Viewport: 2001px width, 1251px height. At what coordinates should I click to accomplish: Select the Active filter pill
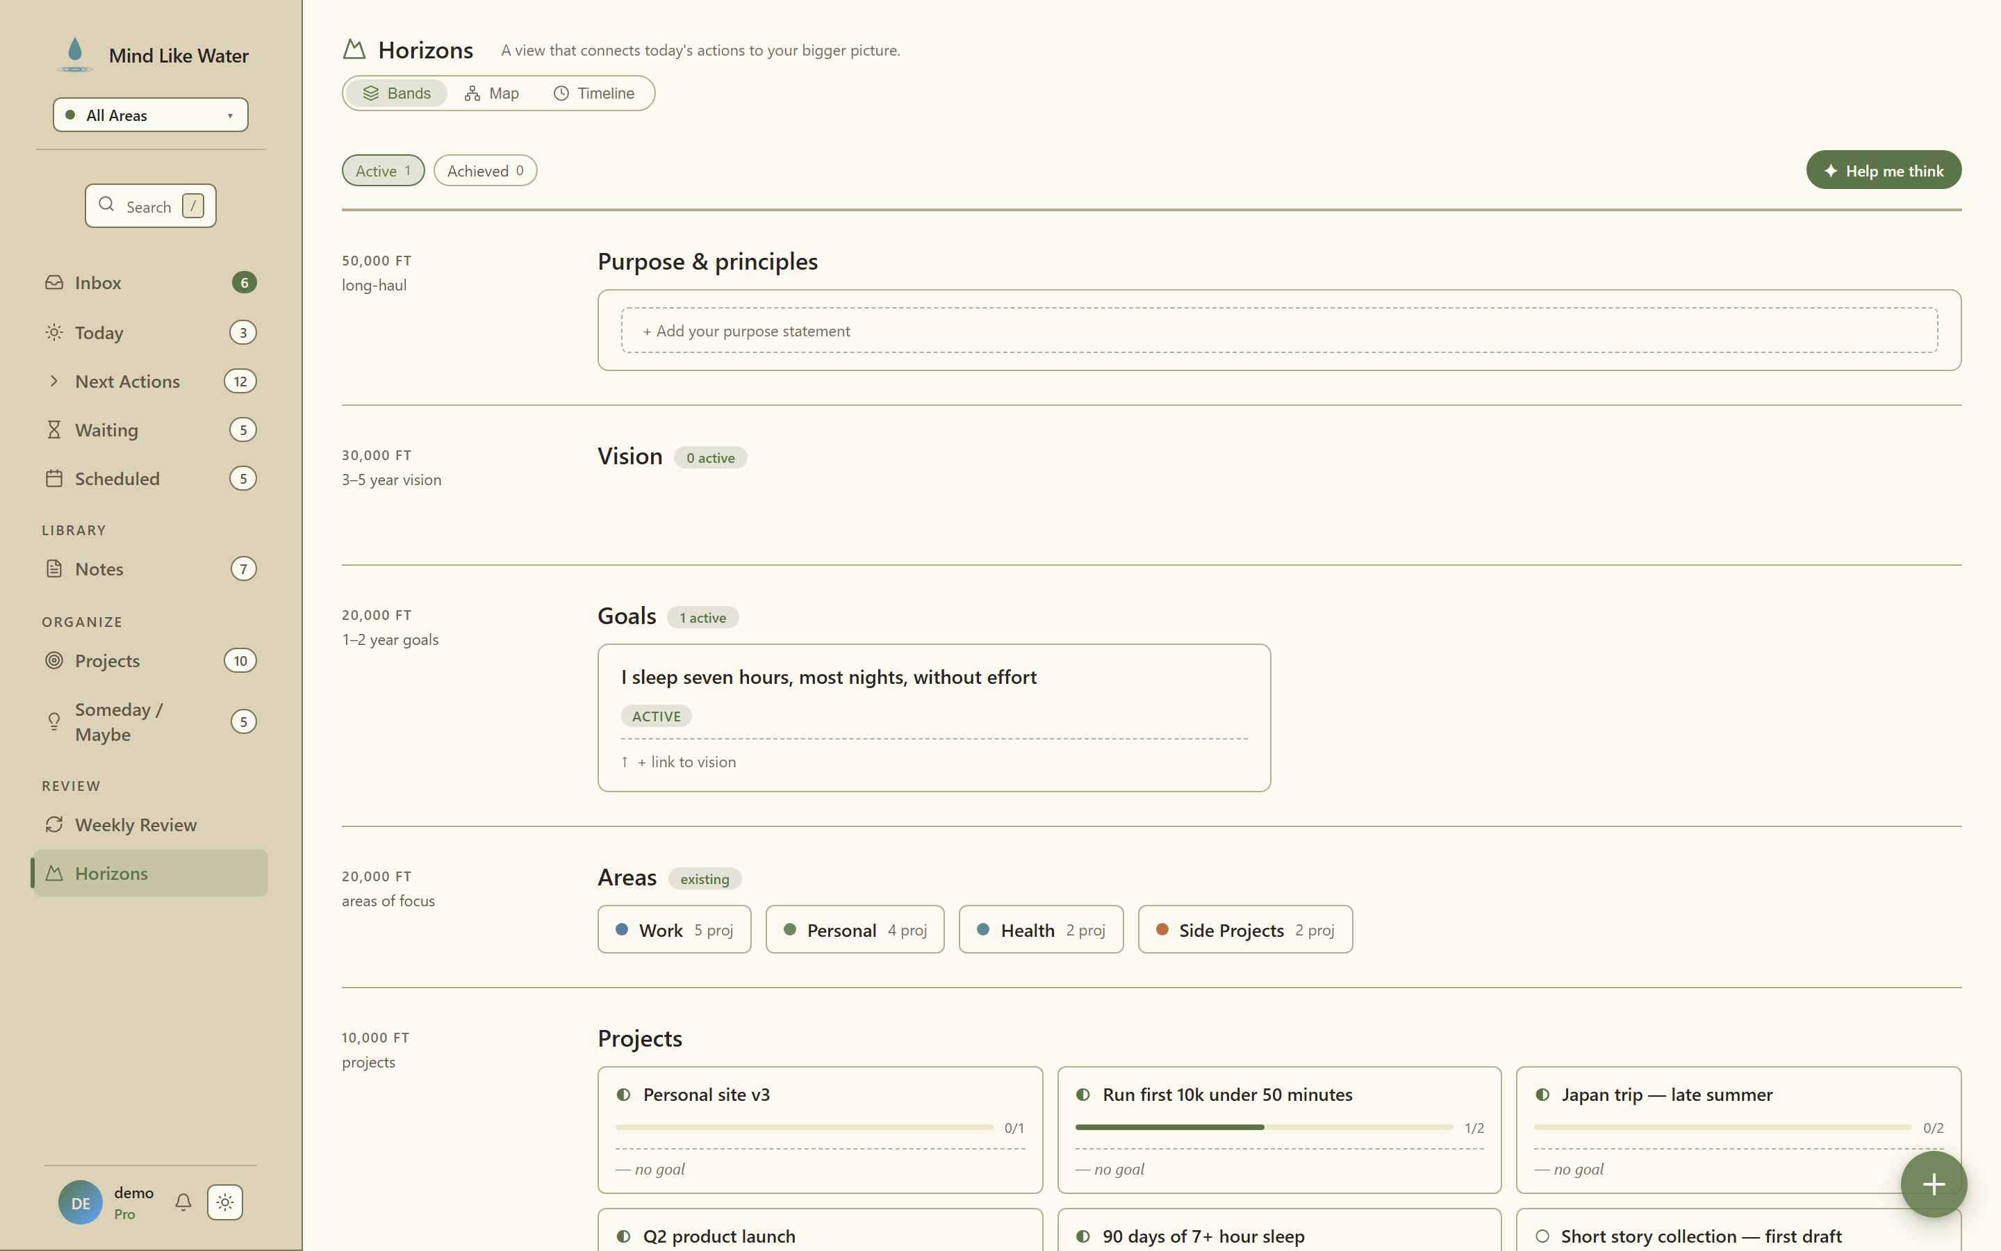[x=383, y=170]
